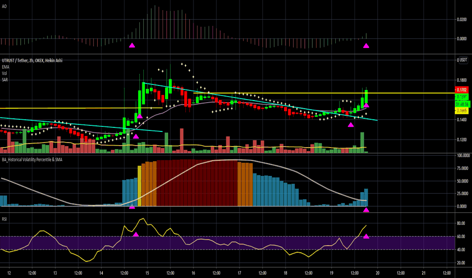This screenshot has height=278, width=472.
Task: Click the 75.0000 volatility axis label
Action: [x=463, y=168]
